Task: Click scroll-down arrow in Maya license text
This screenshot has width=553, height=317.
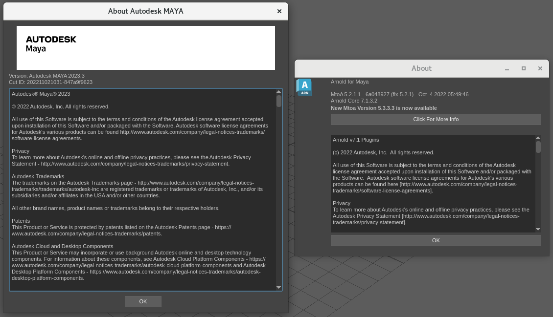Action: pos(278,287)
